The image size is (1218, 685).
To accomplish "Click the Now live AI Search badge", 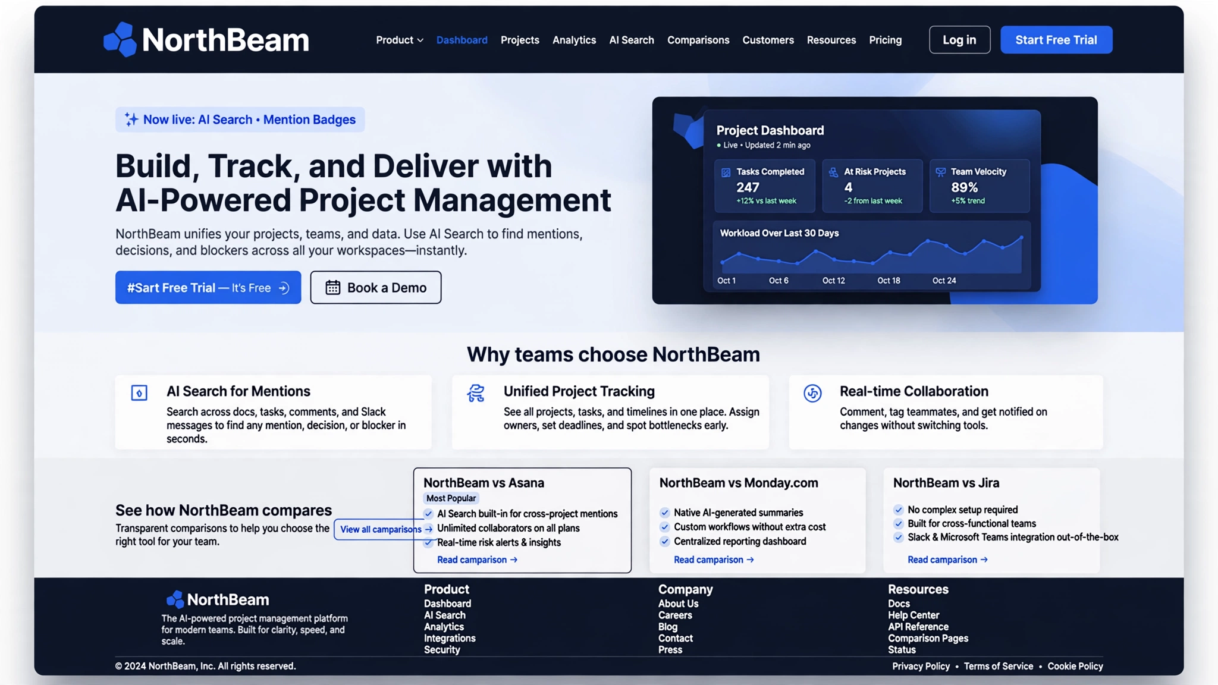I will click(240, 120).
